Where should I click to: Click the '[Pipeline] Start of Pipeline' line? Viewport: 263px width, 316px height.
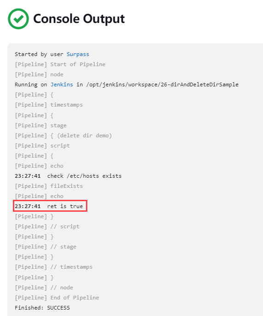[60, 64]
